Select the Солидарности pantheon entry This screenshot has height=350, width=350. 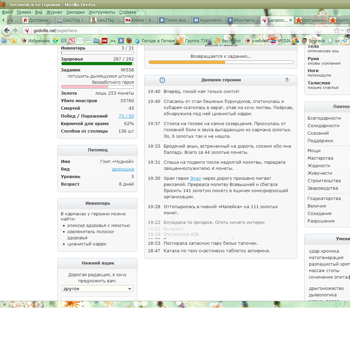pos(323,126)
